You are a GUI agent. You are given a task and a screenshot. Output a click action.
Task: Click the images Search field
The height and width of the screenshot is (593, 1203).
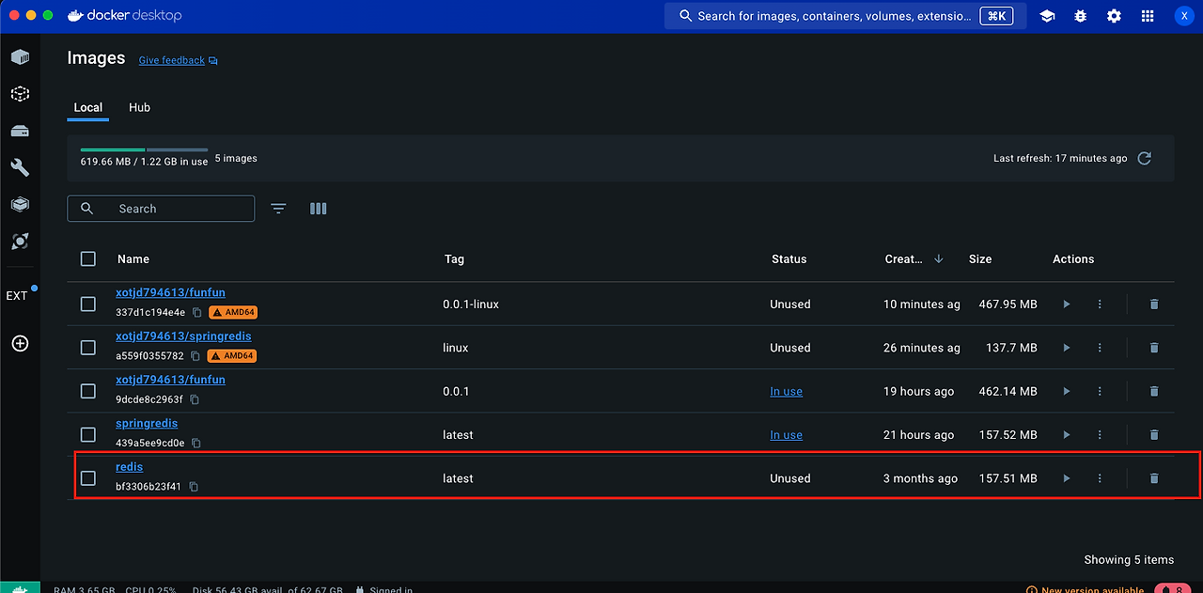(x=161, y=209)
